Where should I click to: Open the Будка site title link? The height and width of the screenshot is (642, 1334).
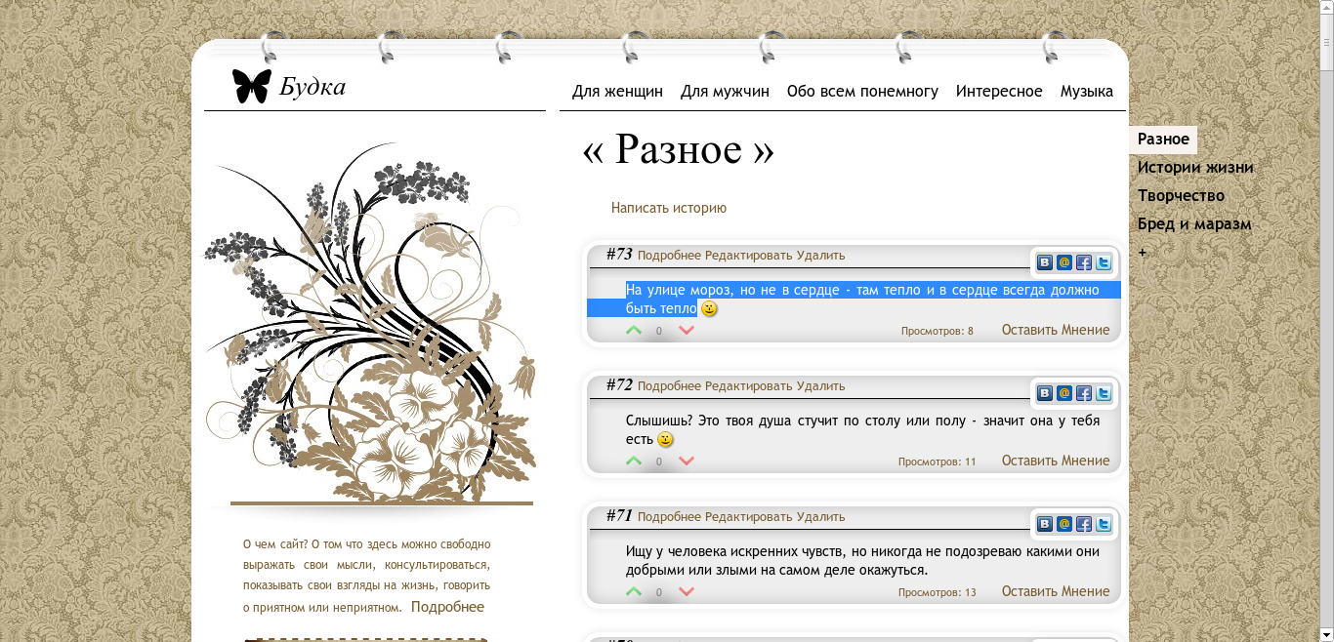tap(313, 87)
